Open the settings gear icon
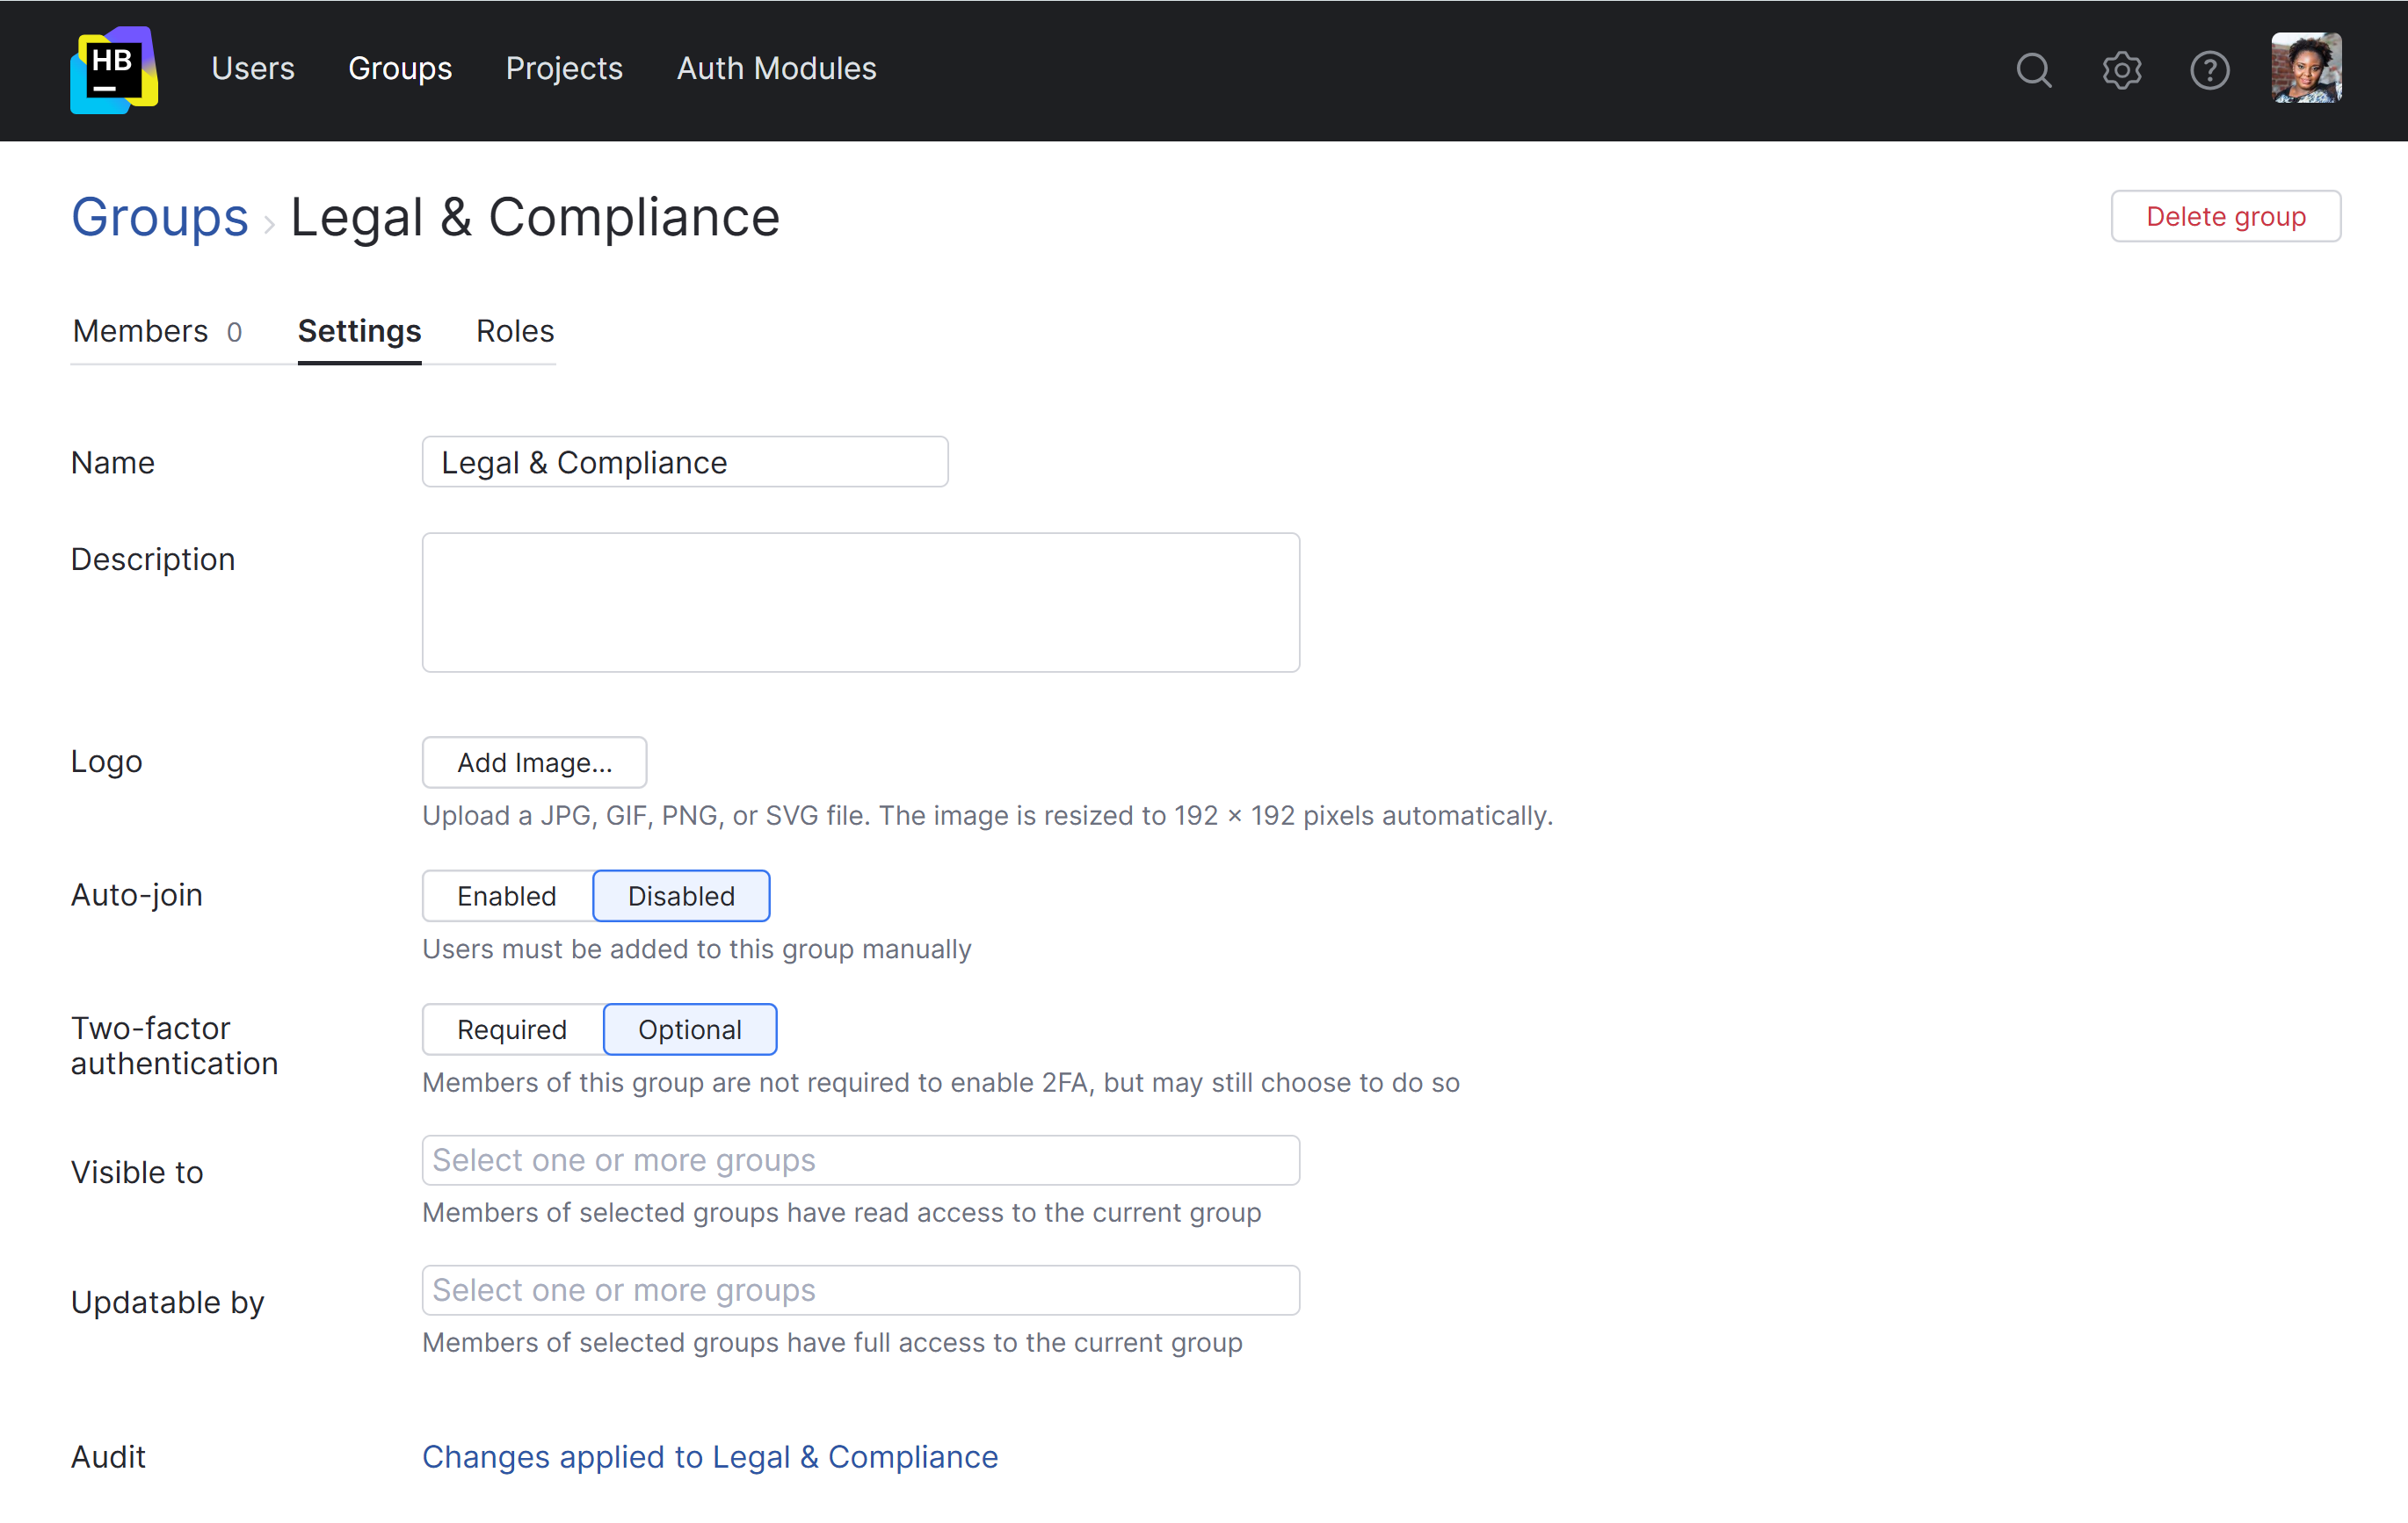The width and height of the screenshot is (2408, 1523). 2121,70
